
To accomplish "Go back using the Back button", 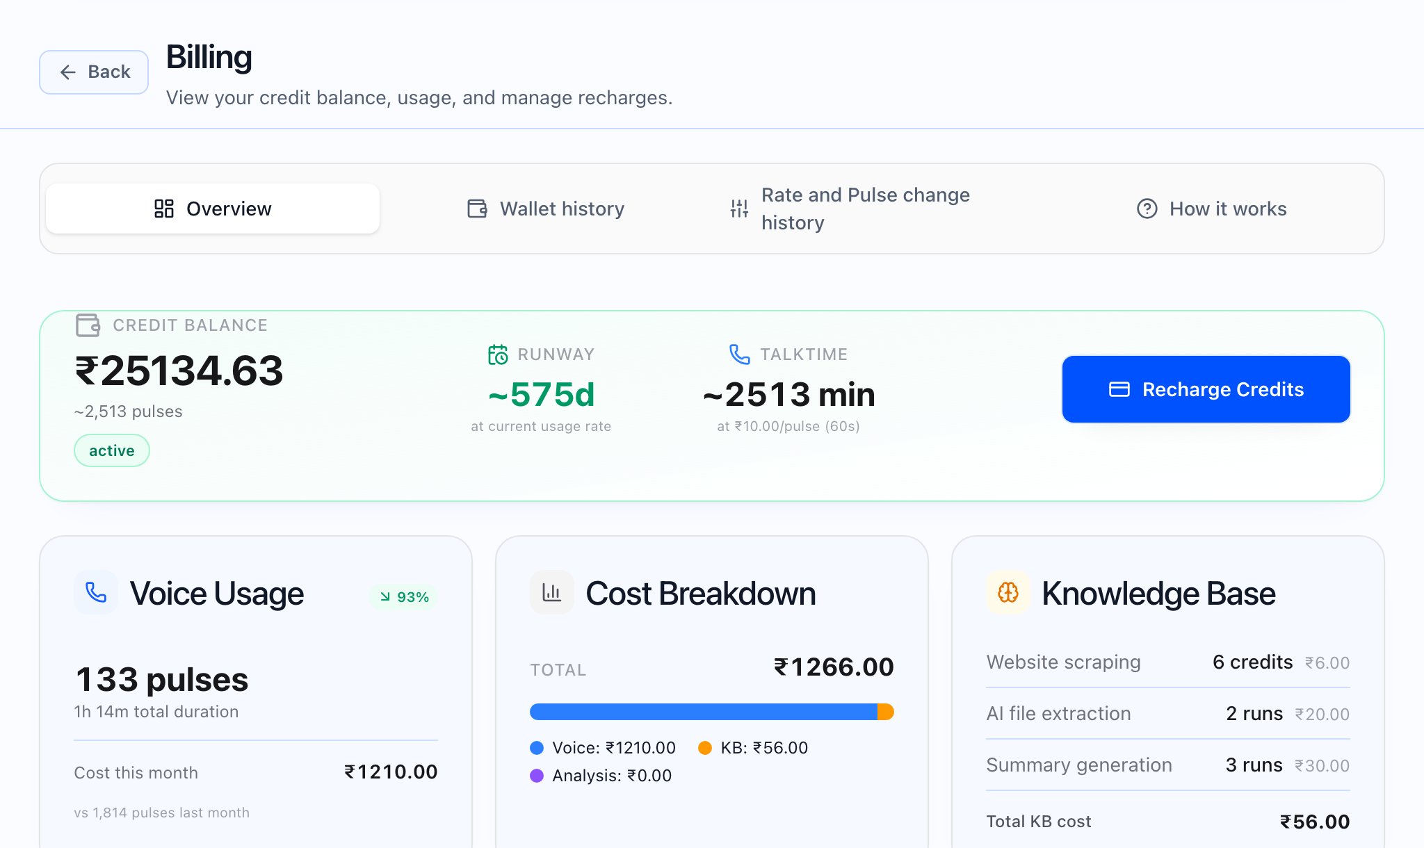I will coord(94,72).
